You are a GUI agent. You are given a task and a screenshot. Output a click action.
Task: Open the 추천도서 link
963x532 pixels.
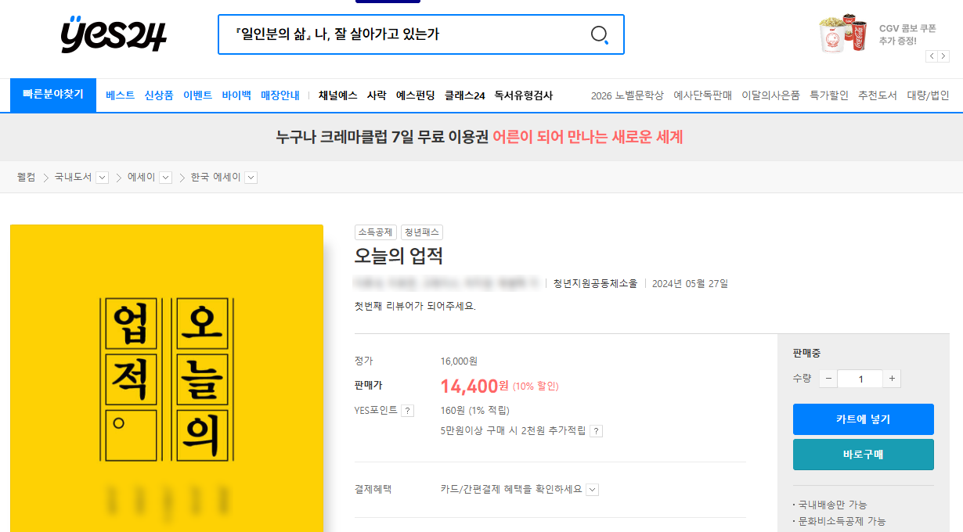pyautogui.click(x=878, y=95)
